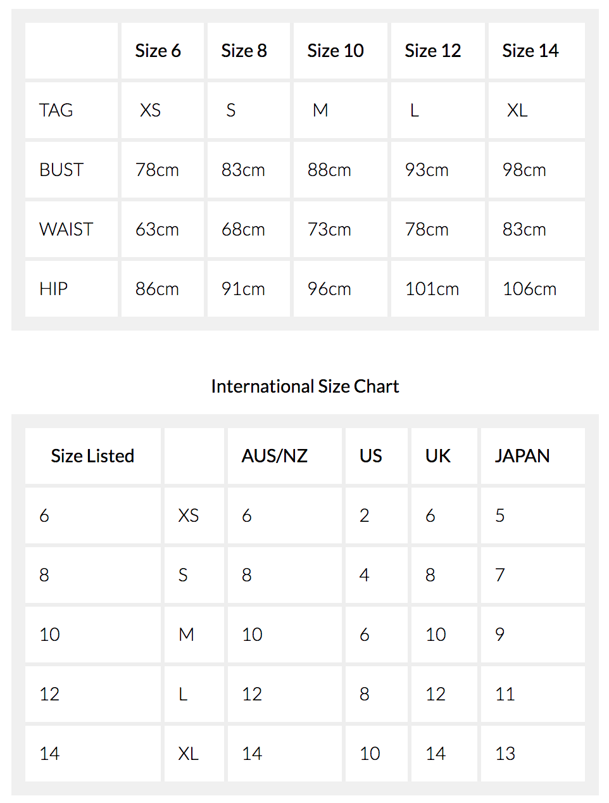
Task: Click the TAG row label
Action: click(x=56, y=110)
